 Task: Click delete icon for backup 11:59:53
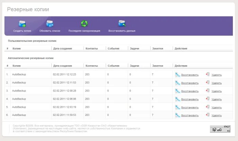coord(208,115)
